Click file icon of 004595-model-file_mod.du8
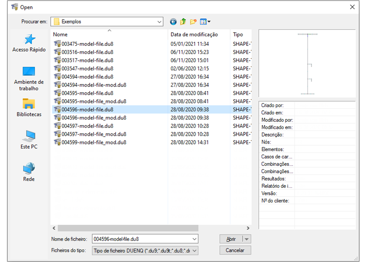This screenshot has width=367, height=262. pyautogui.click(x=57, y=101)
